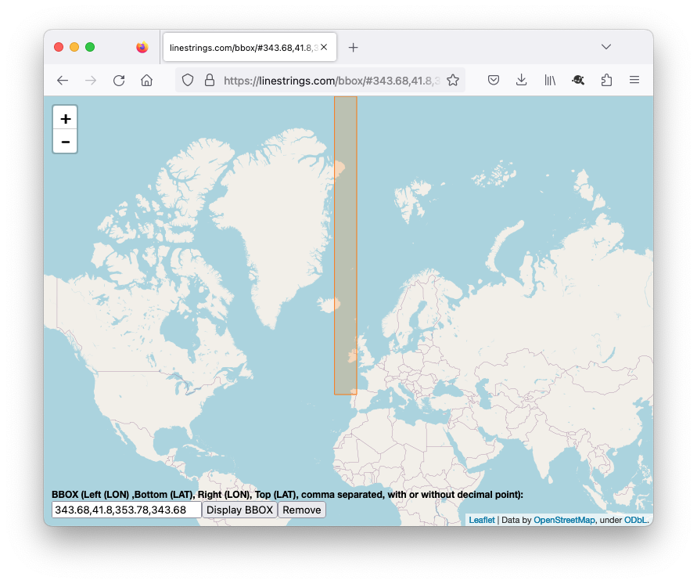Open Firefox hamburger application menu
This screenshot has width=697, height=584.
pos(634,80)
